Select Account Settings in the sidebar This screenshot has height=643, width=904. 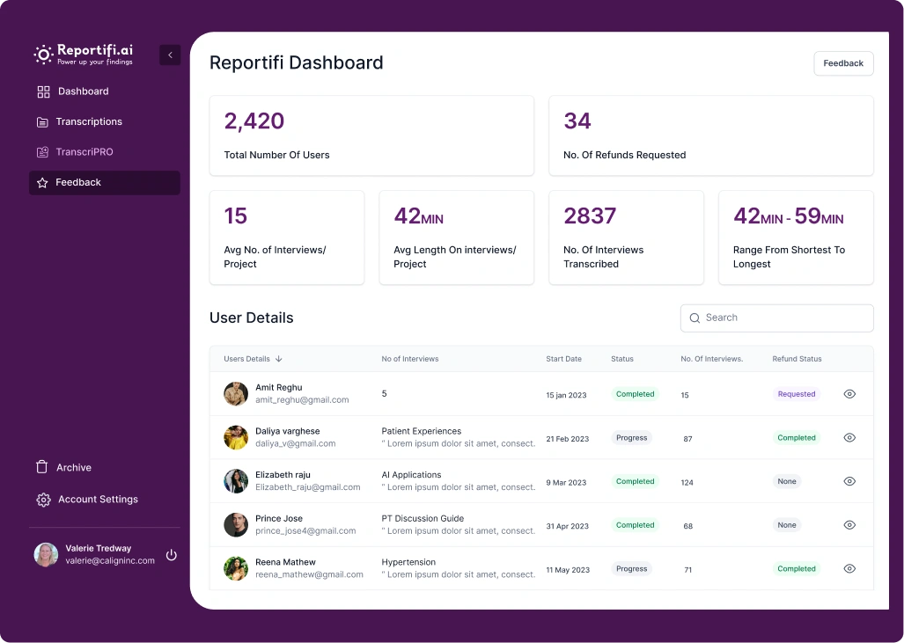point(98,500)
